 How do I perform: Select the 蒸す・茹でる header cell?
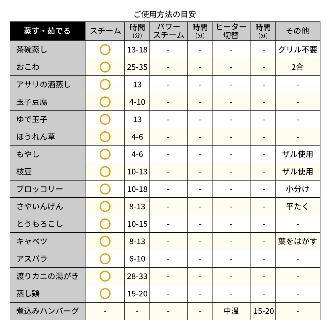pyautogui.click(x=48, y=31)
